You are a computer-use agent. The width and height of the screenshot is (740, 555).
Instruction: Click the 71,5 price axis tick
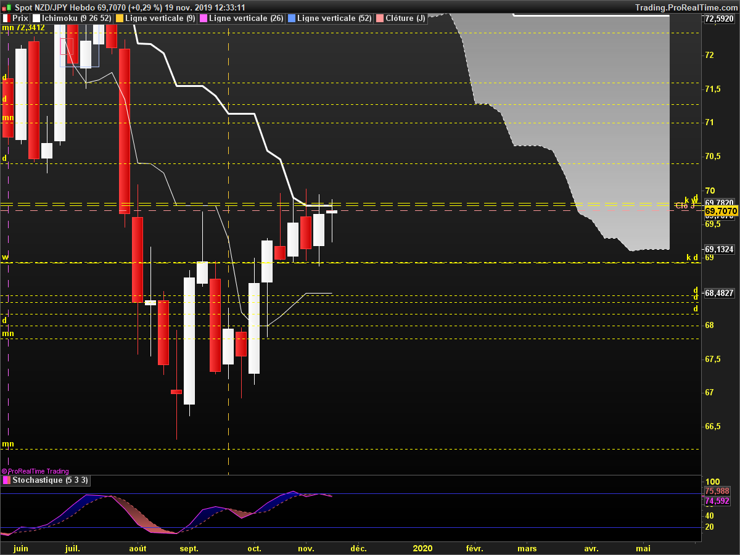[x=713, y=89]
